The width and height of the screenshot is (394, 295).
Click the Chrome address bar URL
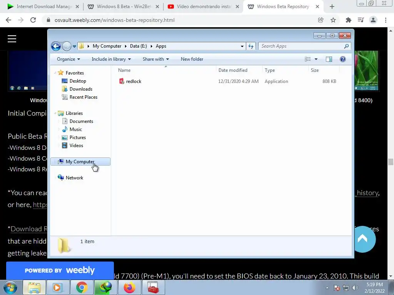tap(115, 20)
